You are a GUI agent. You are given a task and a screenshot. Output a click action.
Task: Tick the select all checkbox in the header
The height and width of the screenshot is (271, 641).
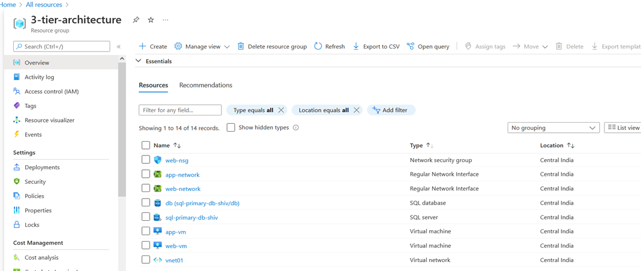pos(146,145)
